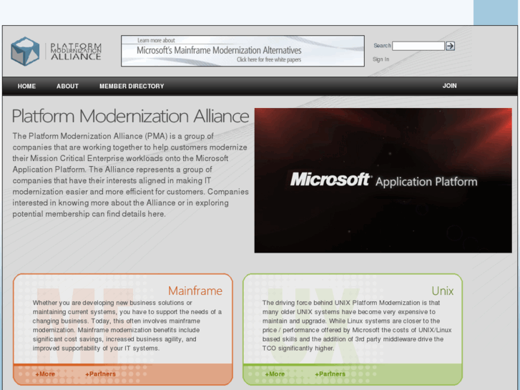Open the Sign In link
The image size is (520, 390).
[381, 59]
